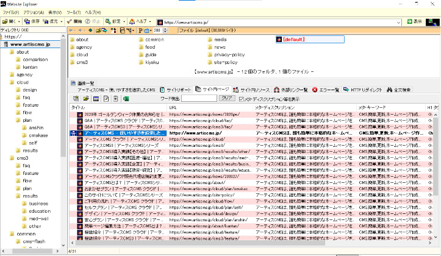
Task: Click the row with URL https://www.artiscms.jp/cloud/flow/
Action: tap(252, 201)
